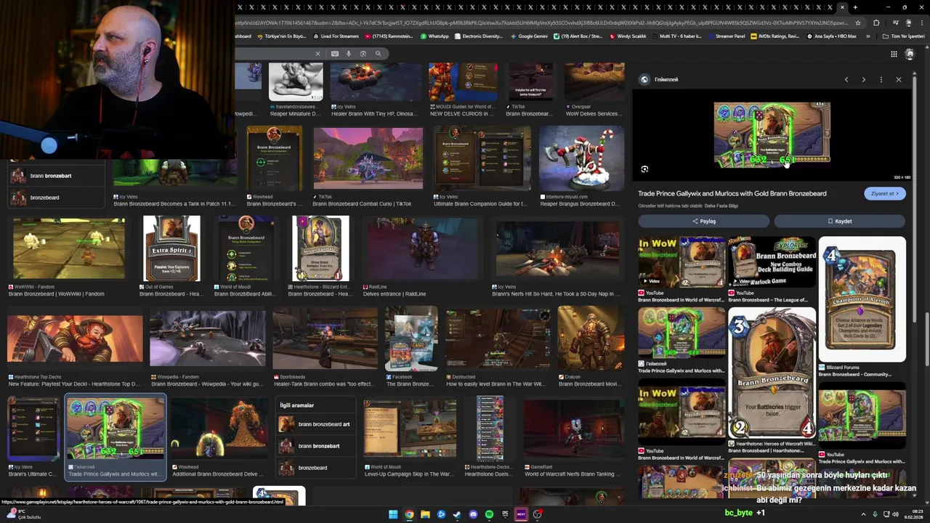Open the preview title link Trade Prince Gallywix
The height and width of the screenshot is (523, 930).
pyautogui.click(x=732, y=193)
